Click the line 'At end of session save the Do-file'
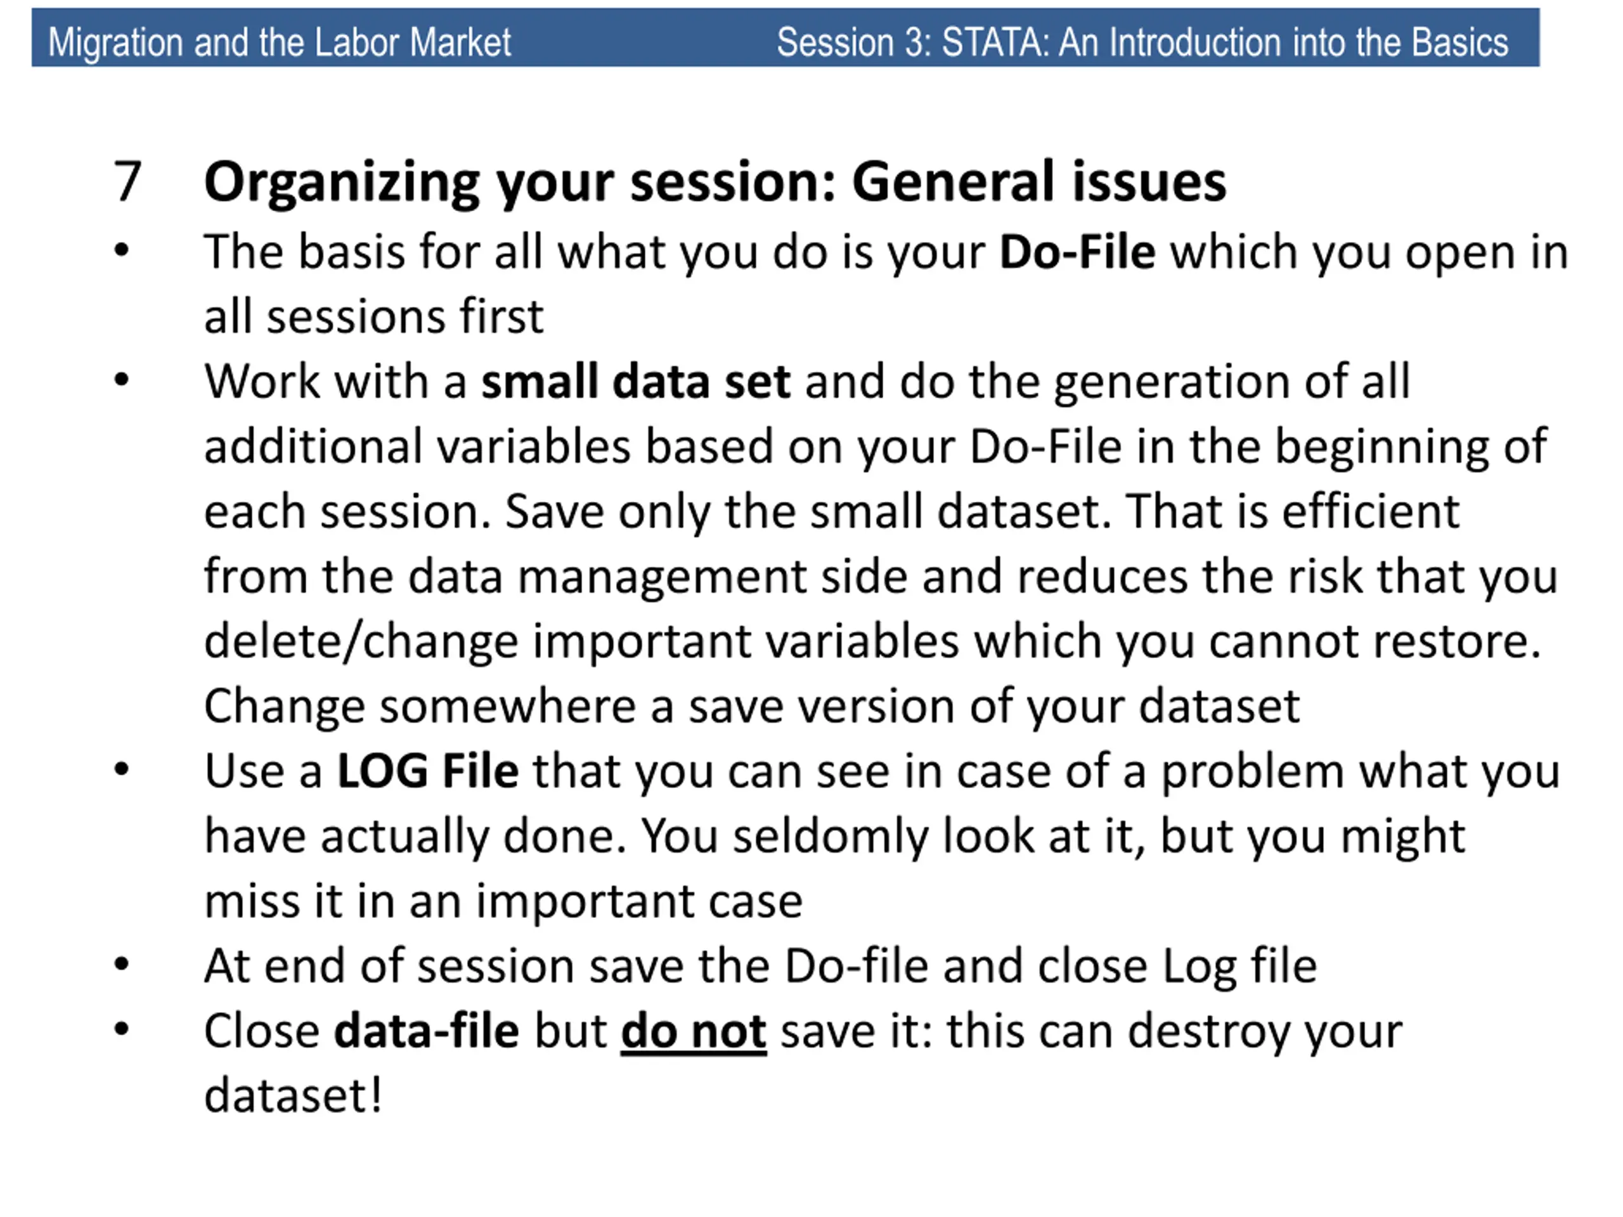Image resolution: width=1623 pixels, height=1217 pixels. pos(760,966)
